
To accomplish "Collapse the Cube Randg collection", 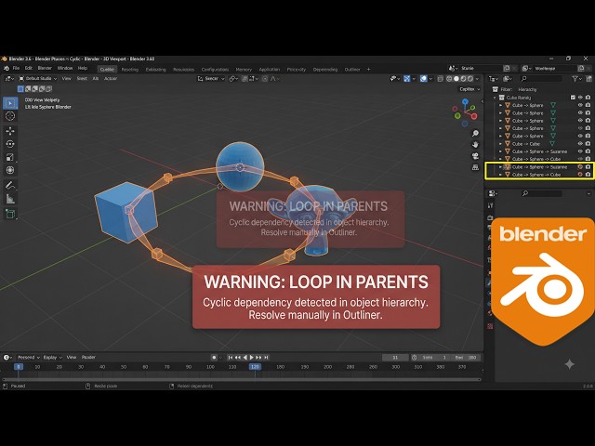I will coord(495,98).
